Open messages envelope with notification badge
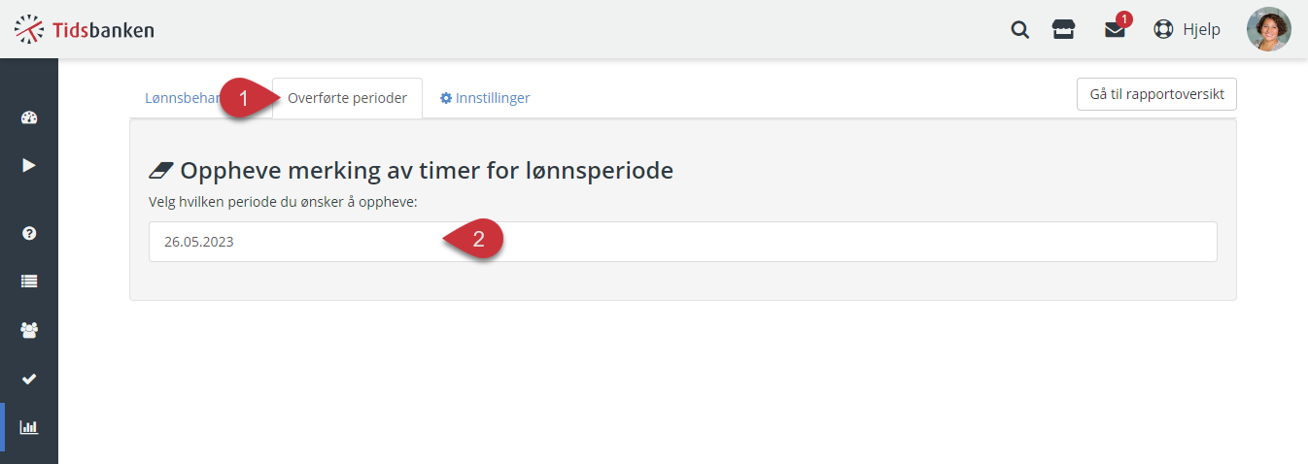Screen dimensions: 1308x464 click(1116, 29)
